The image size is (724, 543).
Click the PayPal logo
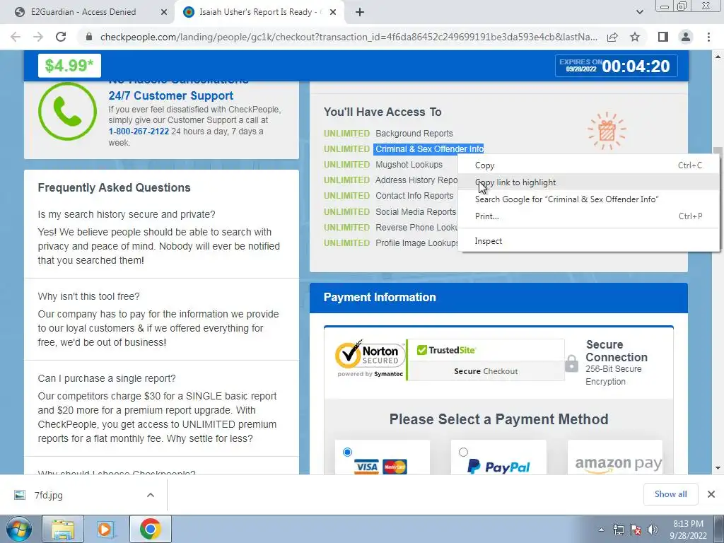[498, 467]
